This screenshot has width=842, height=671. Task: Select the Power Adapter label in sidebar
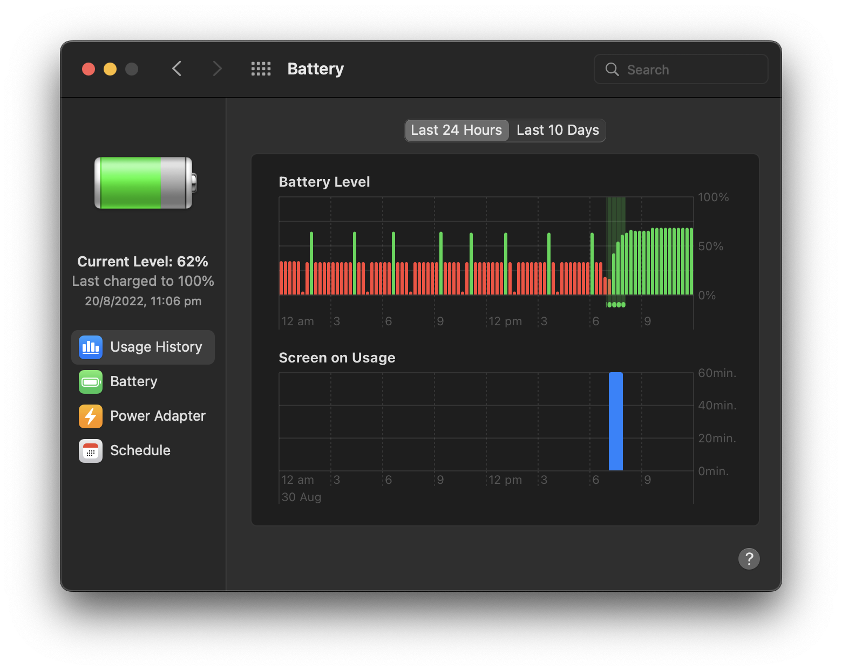[158, 416]
